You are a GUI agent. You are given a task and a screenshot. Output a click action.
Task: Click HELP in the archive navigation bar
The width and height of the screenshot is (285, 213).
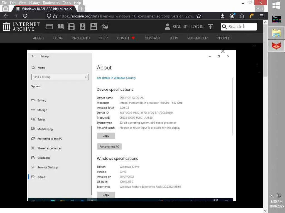103,38
